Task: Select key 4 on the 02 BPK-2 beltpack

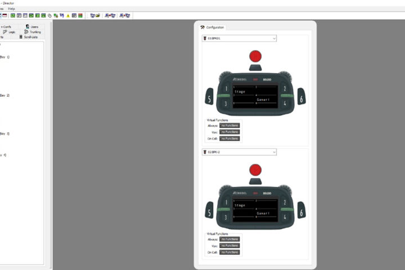Action: pos(285,217)
